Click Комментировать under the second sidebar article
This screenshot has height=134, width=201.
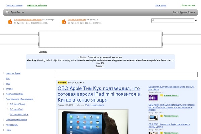[171, 116]
